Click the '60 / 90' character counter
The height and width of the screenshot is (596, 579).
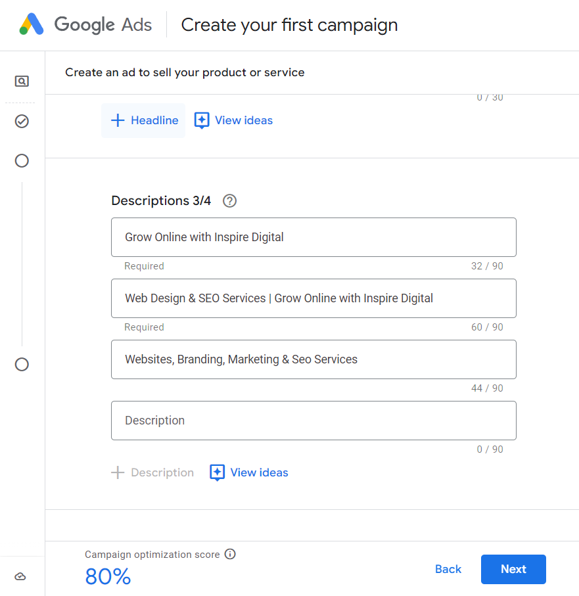(487, 327)
